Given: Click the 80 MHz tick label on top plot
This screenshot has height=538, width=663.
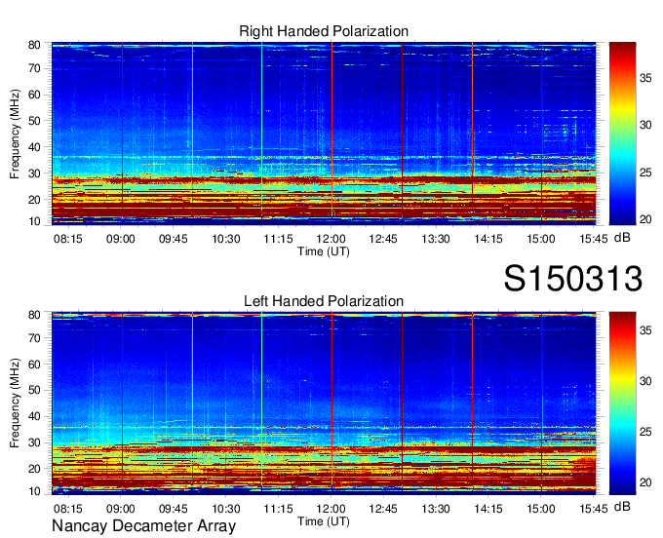Looking at the screenshot, I should coord(34,45).
